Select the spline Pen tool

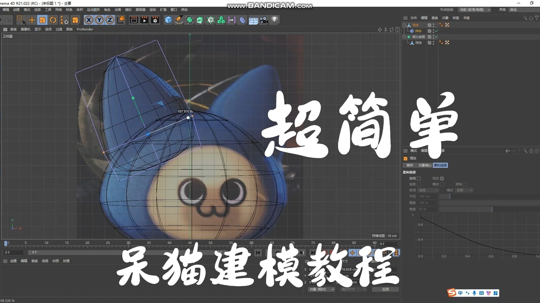179,20
